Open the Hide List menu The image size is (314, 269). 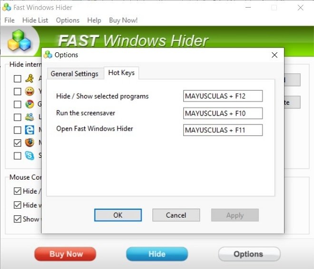click(x=35, y=20)
